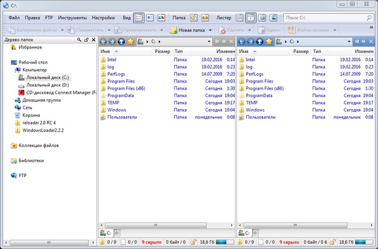Open dropdown arrow next to Переименовать
378x249 pixels.
tap(161, 30)
